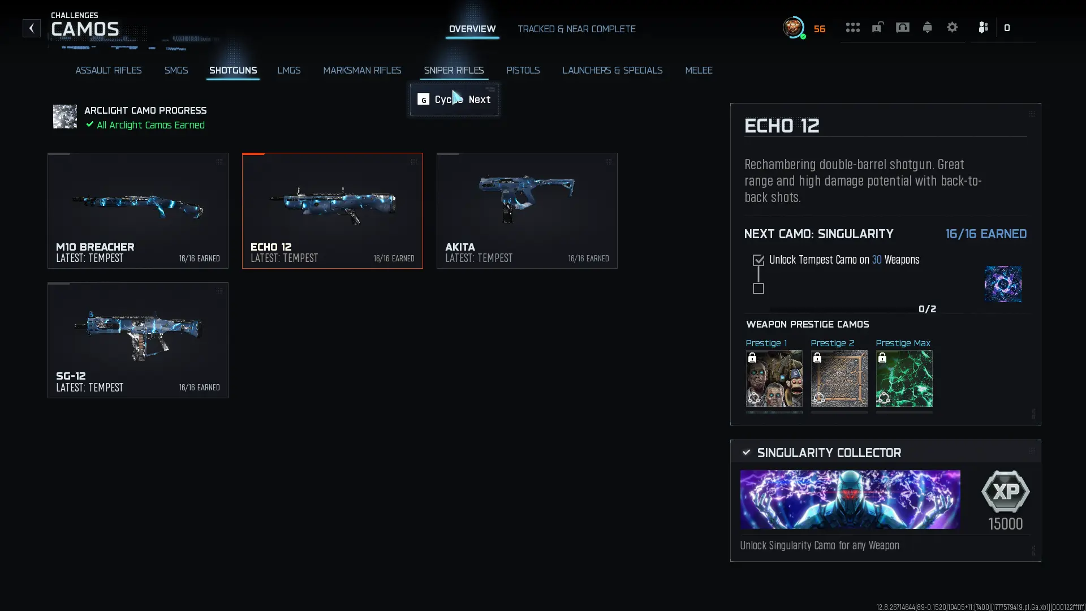Select the Singularity camo preview icon
This screenshot has width=1086, height=611.
tap(1003, 284)
